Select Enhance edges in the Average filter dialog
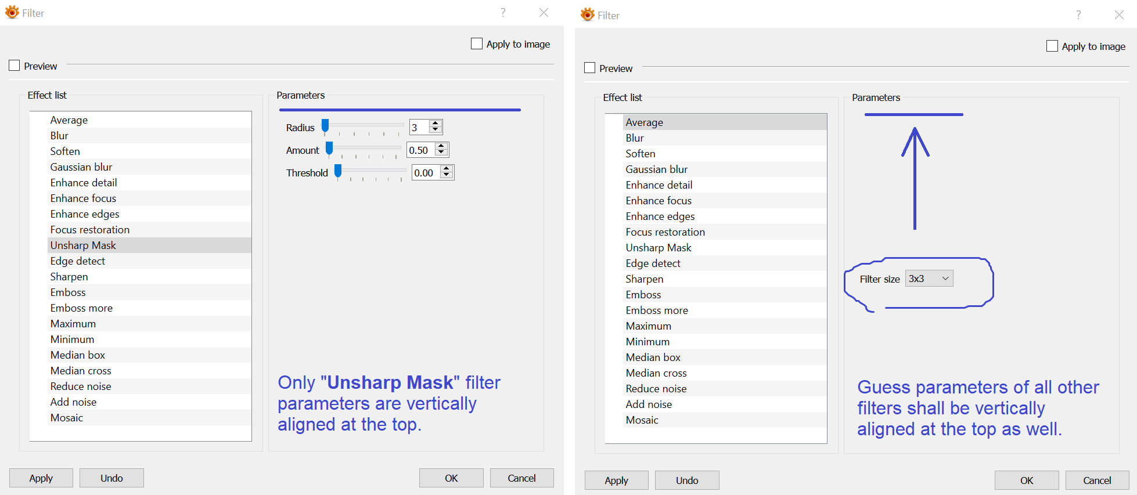Viewport: 1137px width, 495px height. pos(725,216)
